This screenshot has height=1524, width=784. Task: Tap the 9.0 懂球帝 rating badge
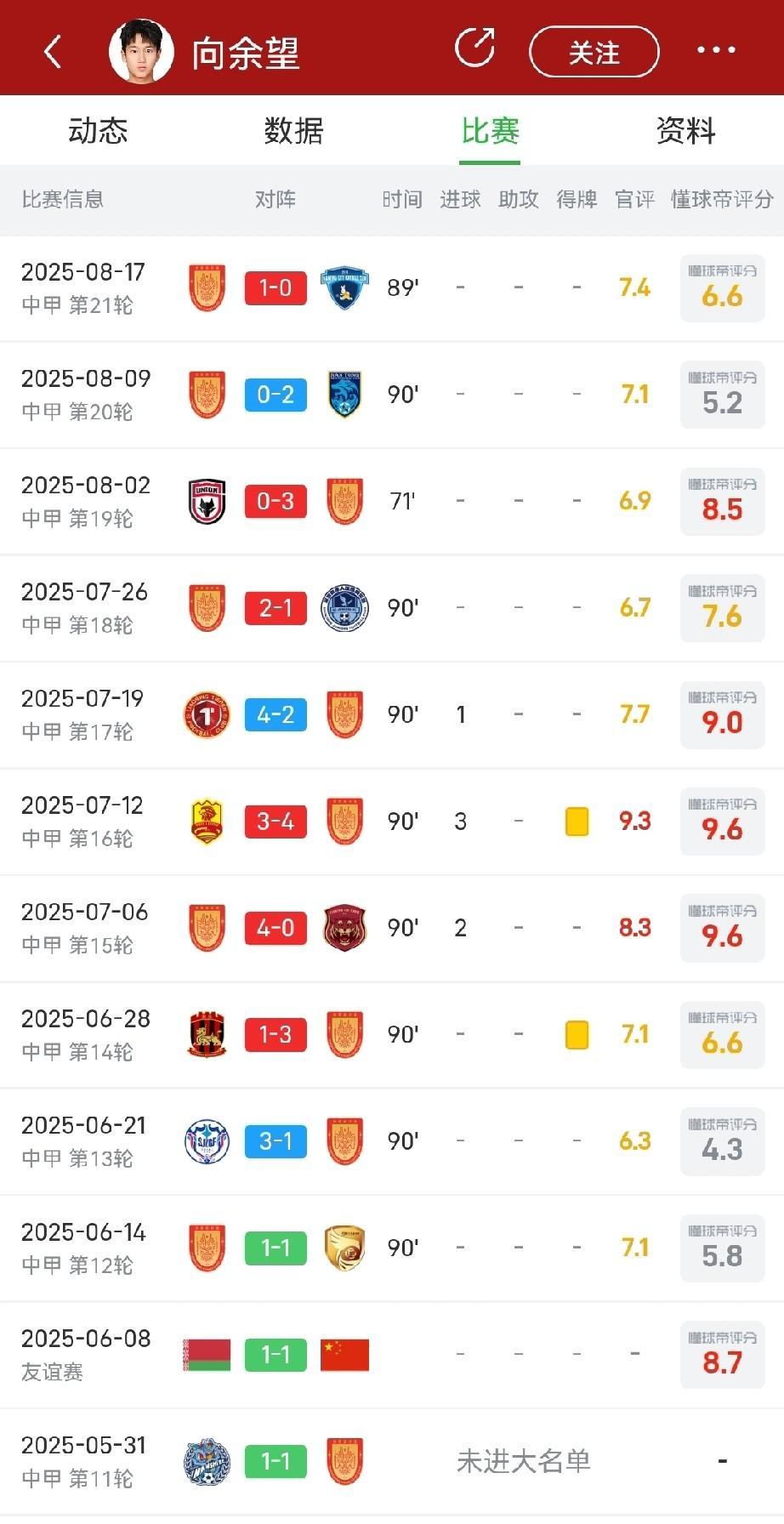tap(722, 714)
